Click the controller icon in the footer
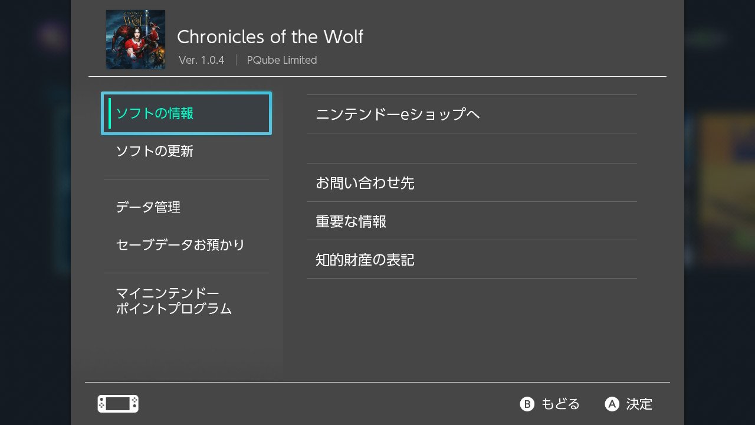The height and width of the screenshot is (425, 755). [118, 404]
